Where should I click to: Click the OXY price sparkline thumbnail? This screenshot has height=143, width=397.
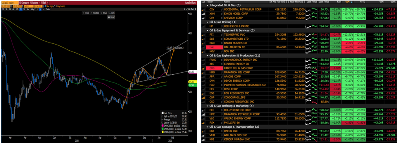click(x=311, y=9)
